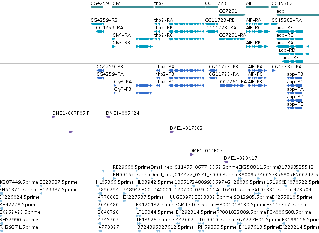This screenshot has width=319, height=233.
Task: Open the aop-RE transcript label
Action: click(x=291, y=58)
